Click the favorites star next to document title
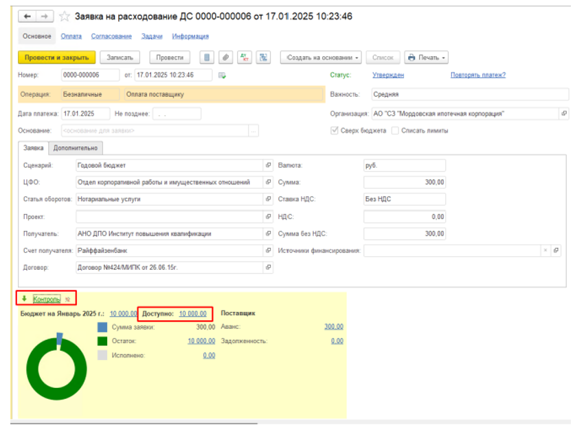This screenshot has width=586, height=432. click(x=65, y=16)
